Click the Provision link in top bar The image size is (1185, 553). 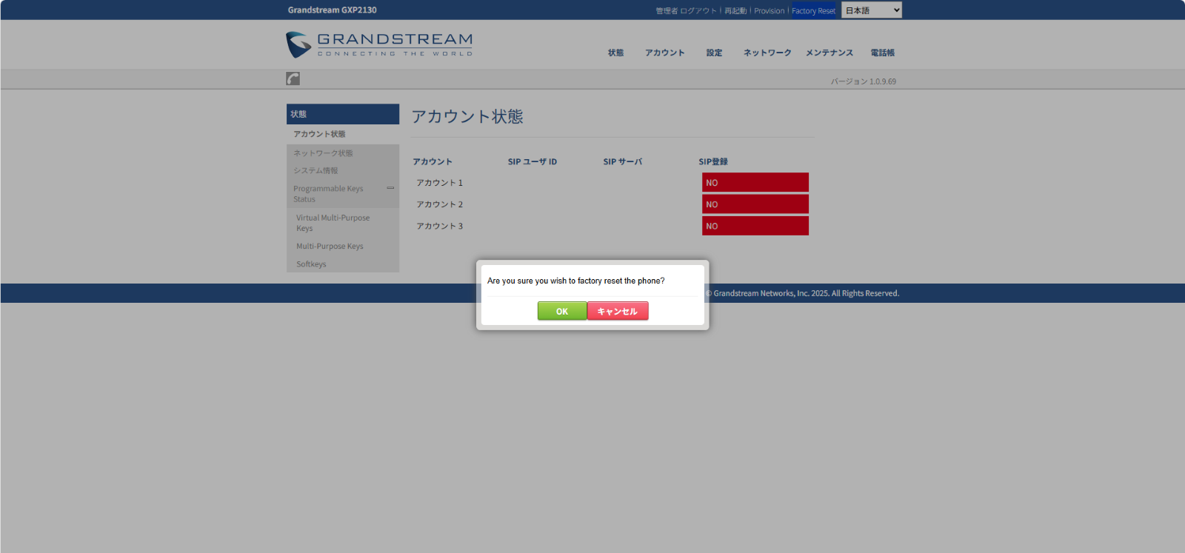coord(769,11)
